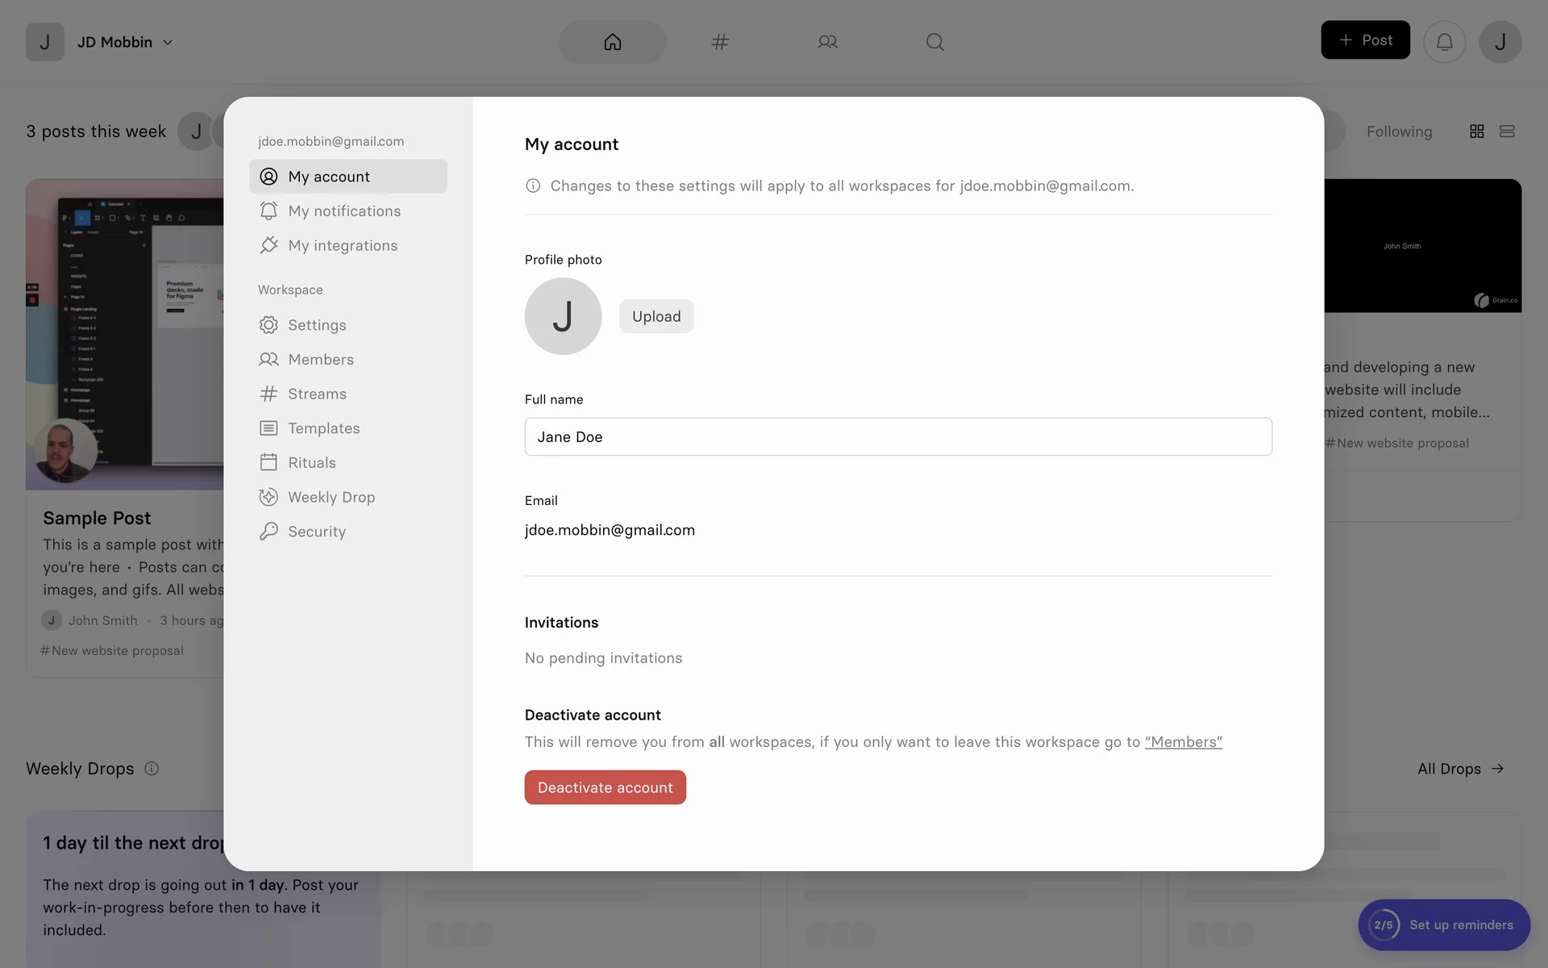Open the home feed icon
This screenshot has width=1548, height=968.
coord(613,42)
